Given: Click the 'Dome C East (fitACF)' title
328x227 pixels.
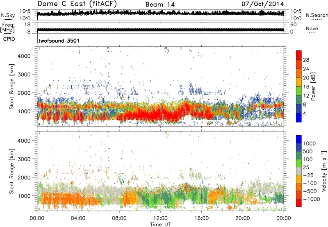Looking at the screenshot, I should pos(77,4).
